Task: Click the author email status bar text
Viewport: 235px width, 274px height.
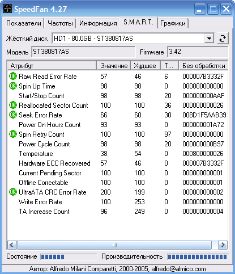Action: tap(117, 269)
